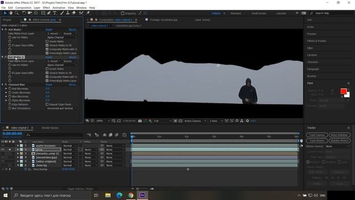Toggle Invert Matte under Set Matte 2
355x200 pixels.
[47, 69]
